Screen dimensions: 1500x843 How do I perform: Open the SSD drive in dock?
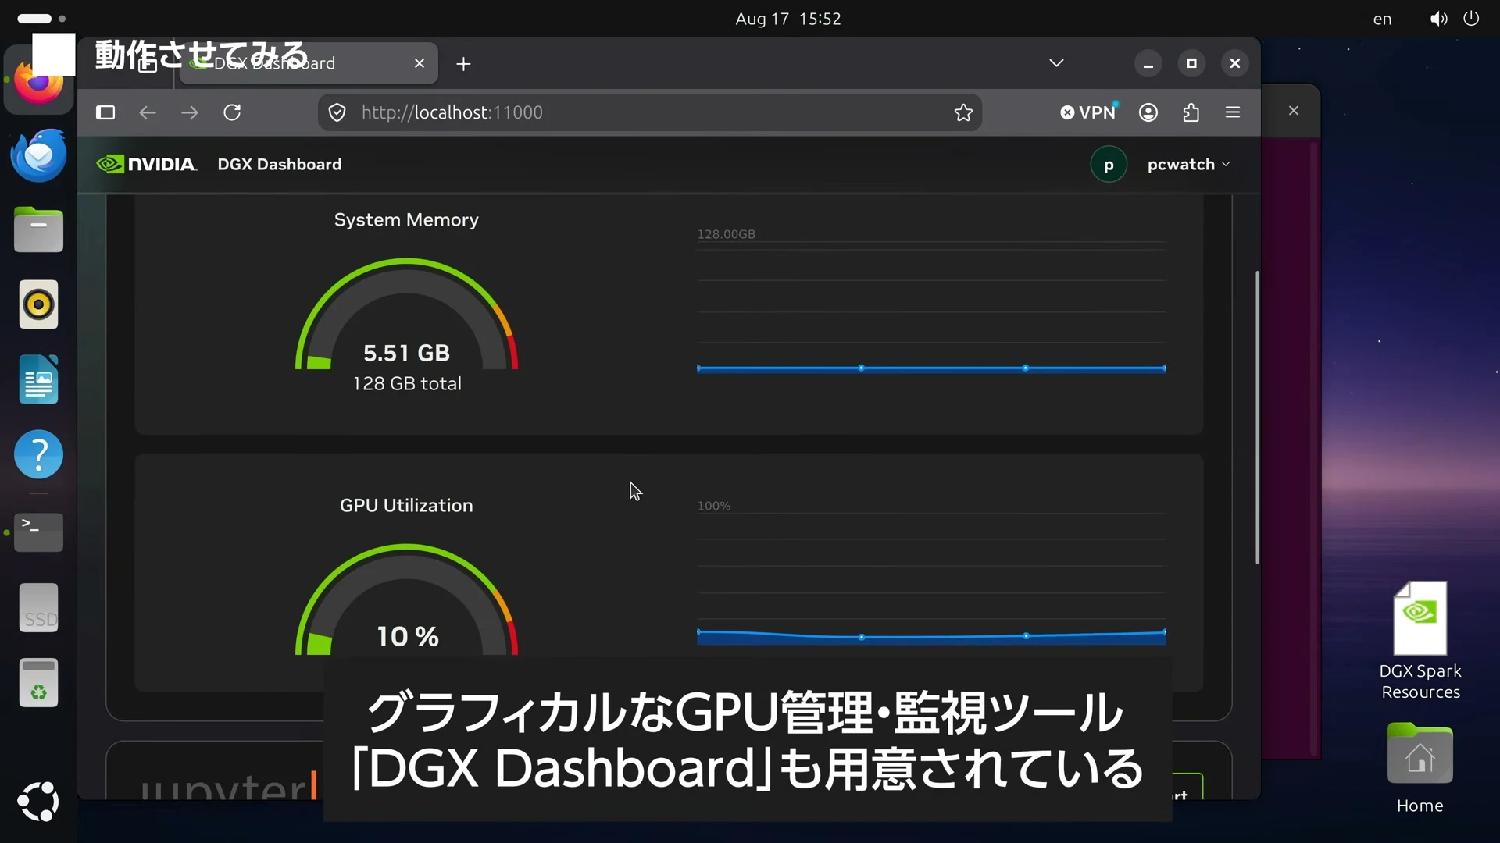[x=38, y=608]
